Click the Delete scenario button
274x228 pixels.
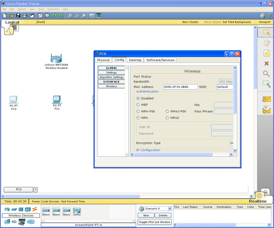163,216
